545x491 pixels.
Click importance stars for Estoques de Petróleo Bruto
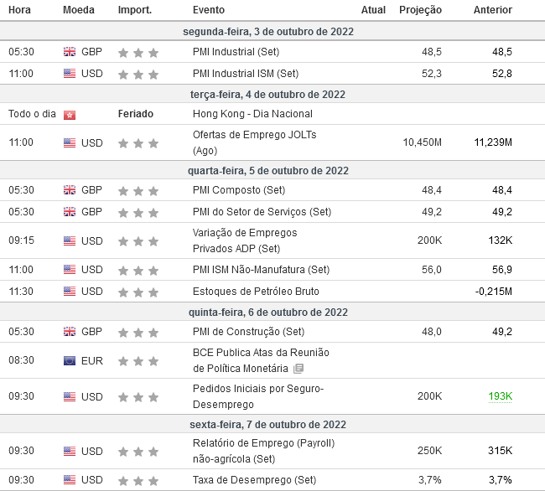(x=138, y=292)
